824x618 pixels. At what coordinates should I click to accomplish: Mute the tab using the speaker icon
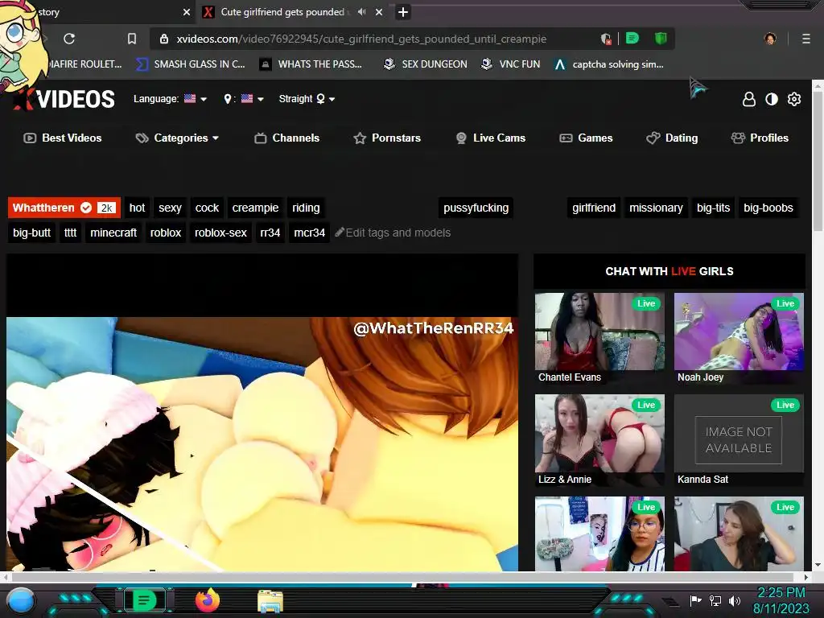click(x=361, y=11)
